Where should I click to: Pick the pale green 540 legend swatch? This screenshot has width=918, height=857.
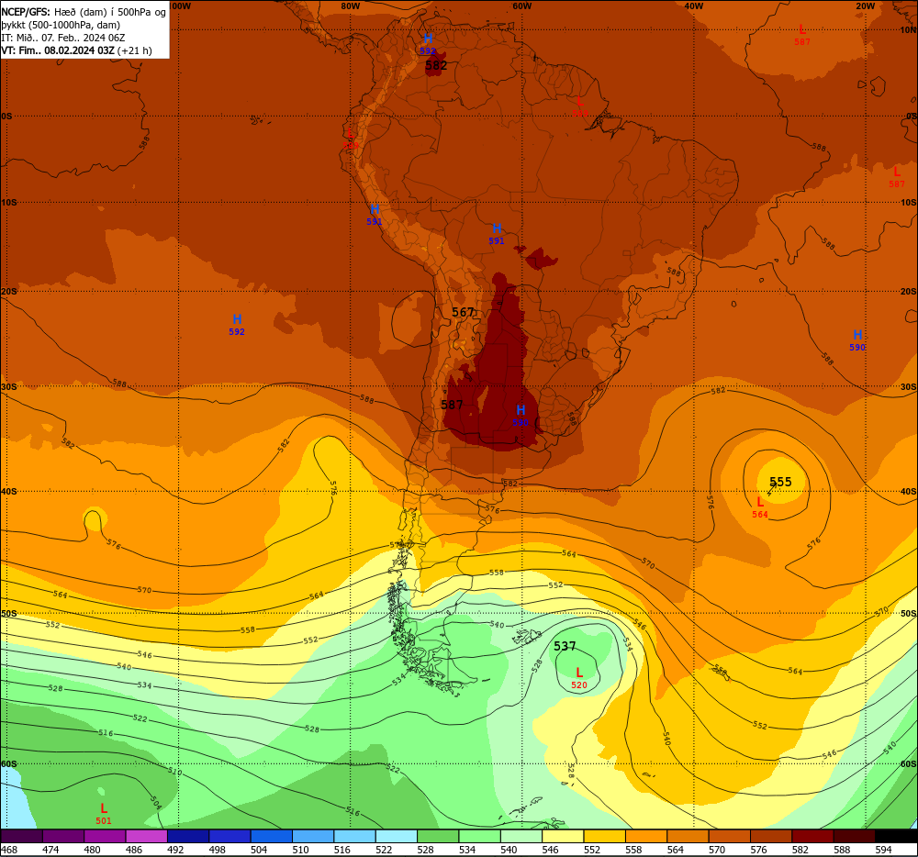click(521, 836)
